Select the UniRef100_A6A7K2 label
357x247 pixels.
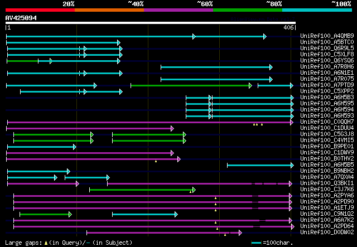tap(327, 220)
